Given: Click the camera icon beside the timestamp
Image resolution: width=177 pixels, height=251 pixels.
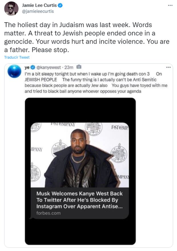Looking at the screenshot, I should click(79, 68).
